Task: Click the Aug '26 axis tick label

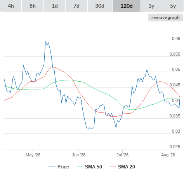Action: 168,155
